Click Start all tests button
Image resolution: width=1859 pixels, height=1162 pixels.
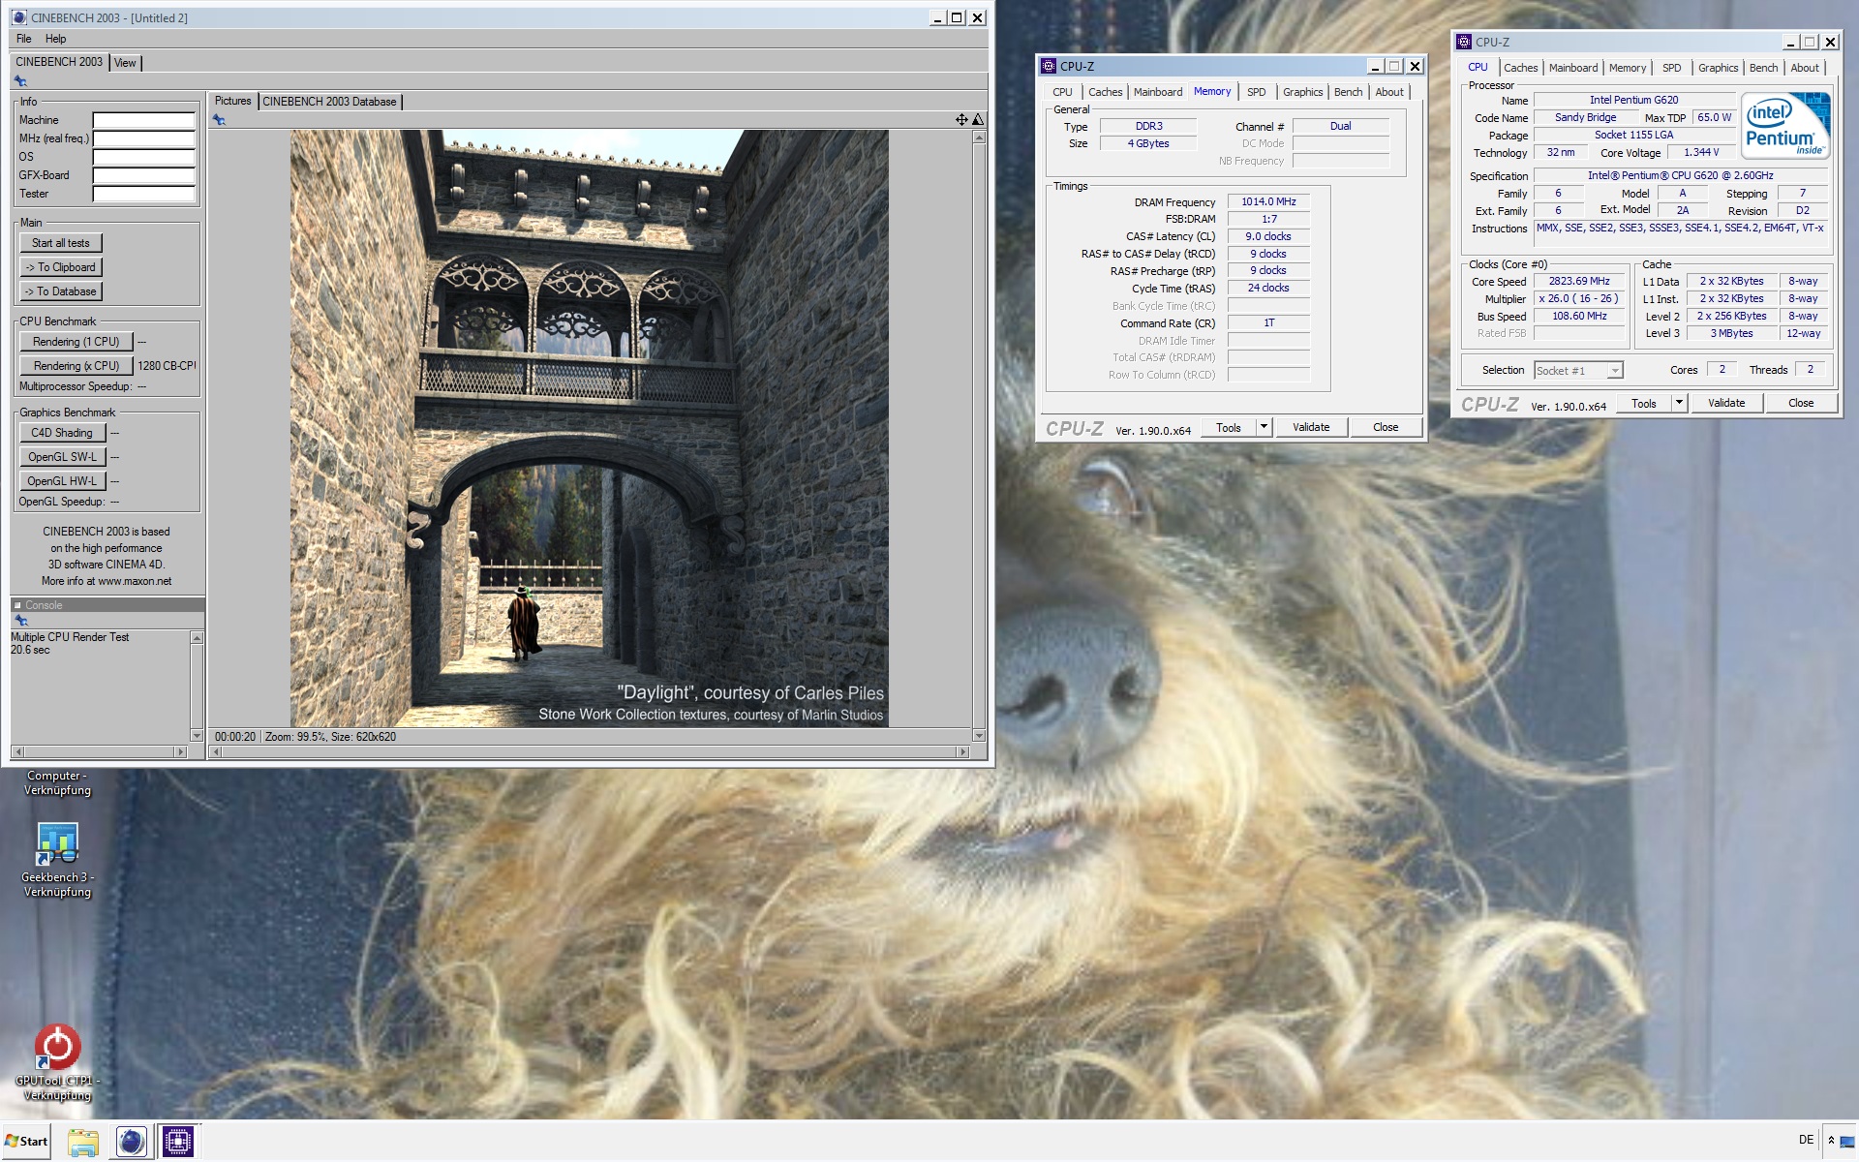61,243
